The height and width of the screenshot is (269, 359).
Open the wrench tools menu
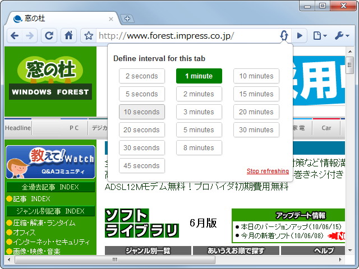342,36
